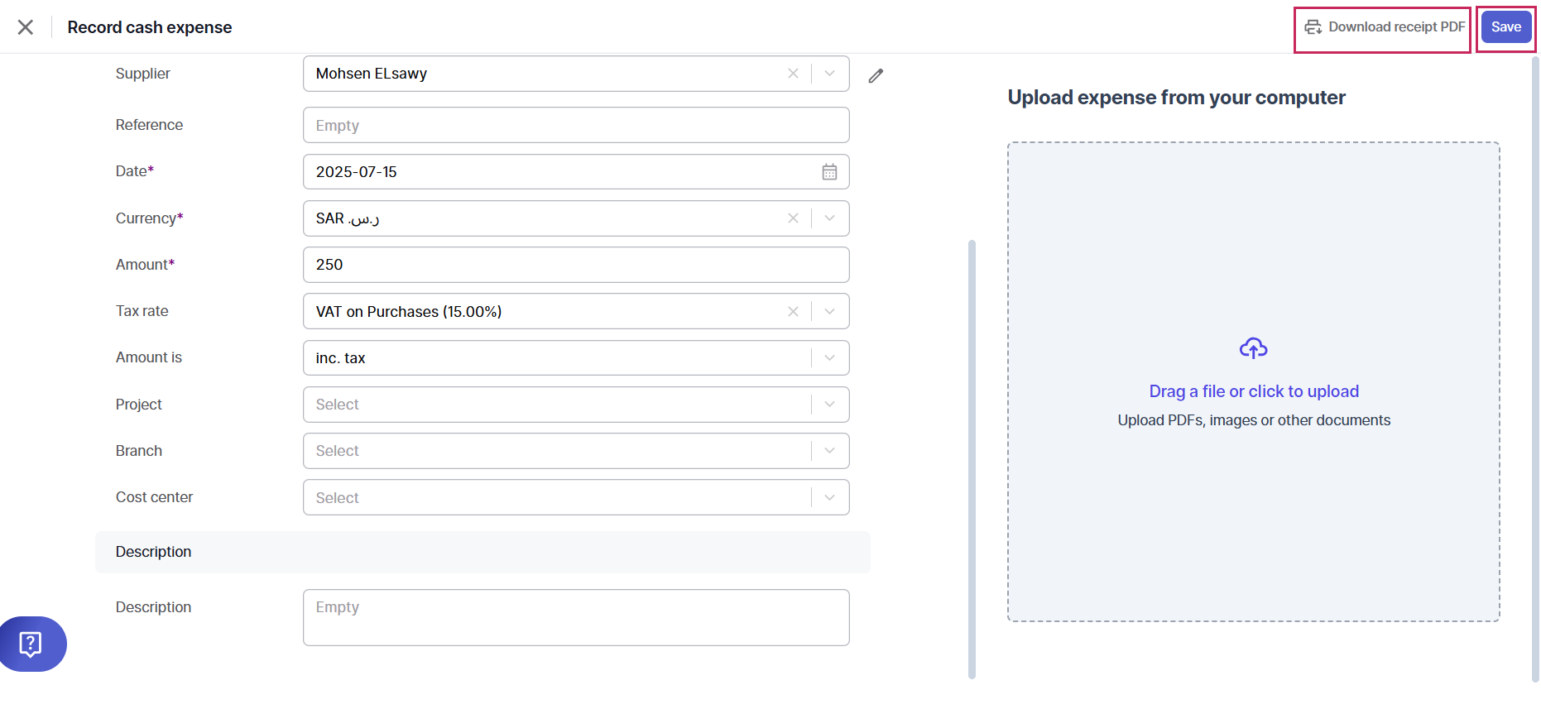
Task: Clear the VAT on Purchases tax rate
Action: 793,312
